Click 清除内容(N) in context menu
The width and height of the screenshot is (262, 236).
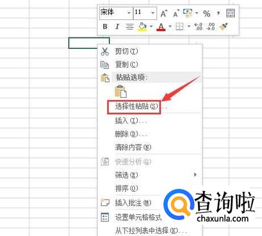pos(133,147)
